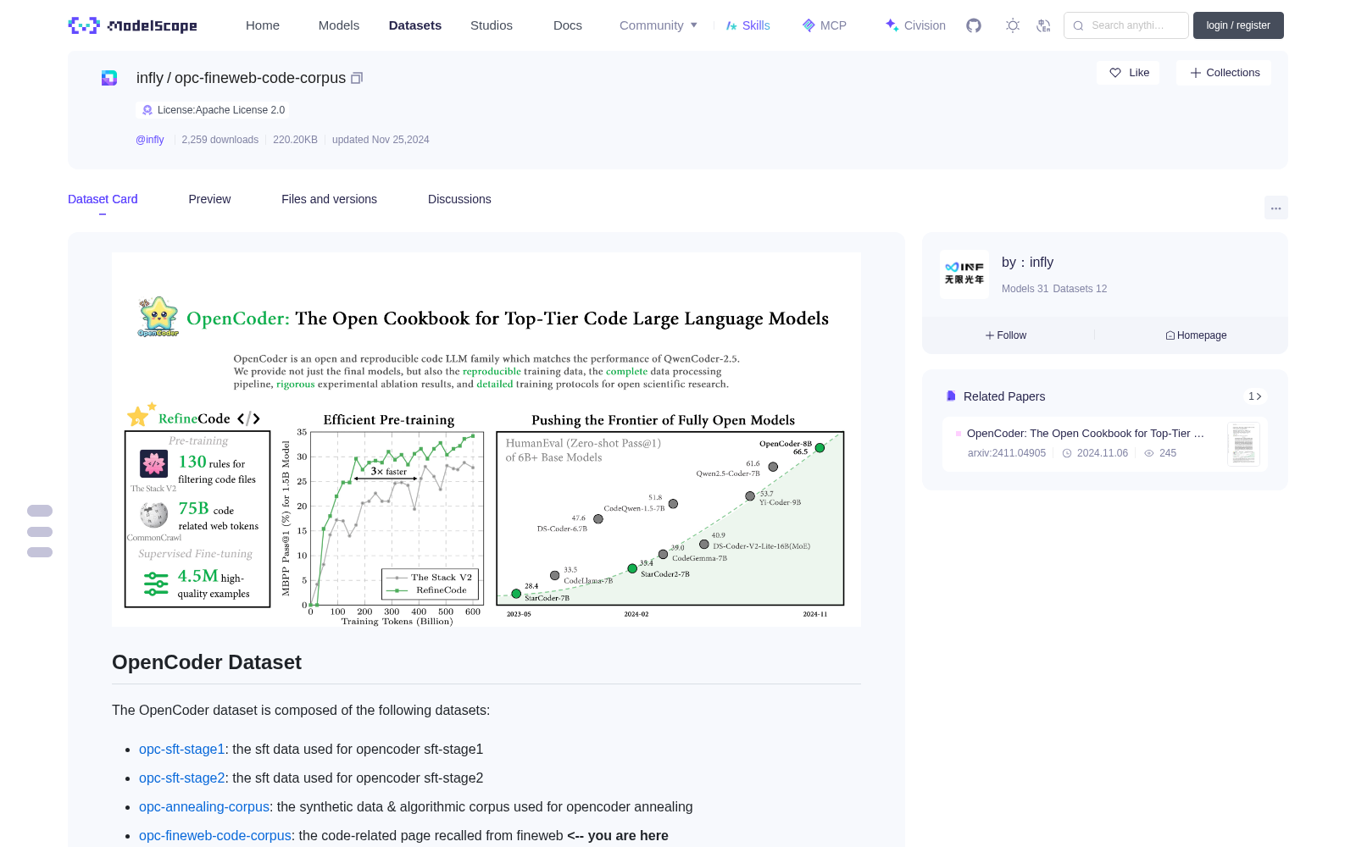Go to the Home menu item

(263, 25)
